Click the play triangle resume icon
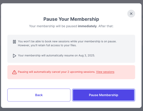Screen dimensions: 143x111 (14, 56)
